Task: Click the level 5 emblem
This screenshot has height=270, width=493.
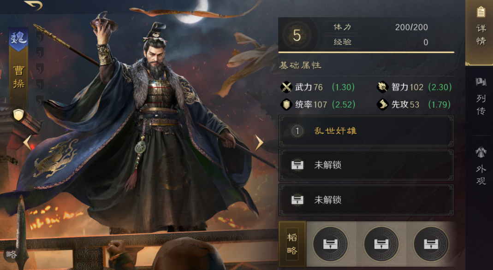Action: 297,35
